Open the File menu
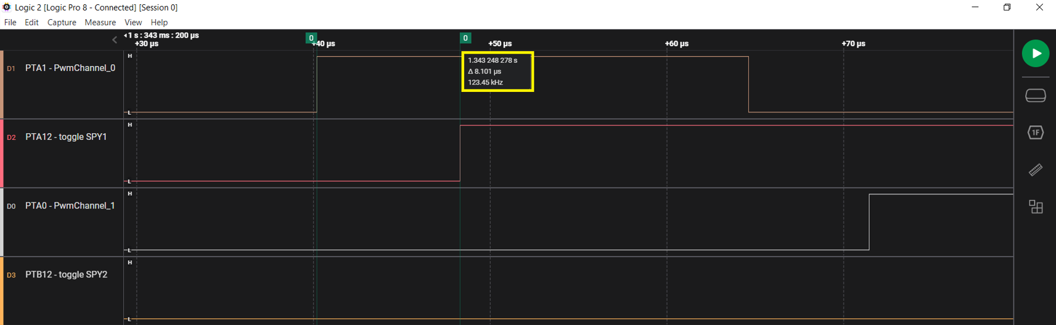This screenshot has width=1056, height=325. point(10,22)
